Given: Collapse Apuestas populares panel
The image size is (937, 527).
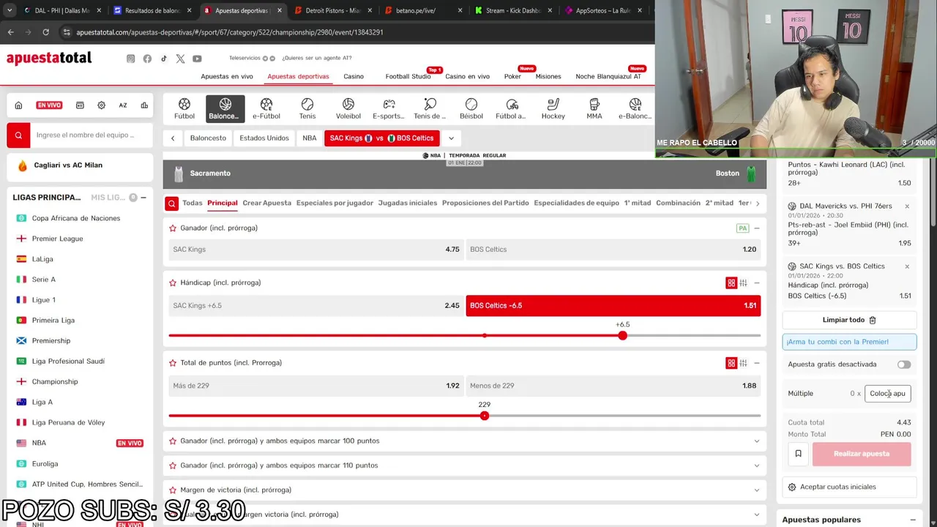Looking at the screenshot, I should point(913,520).
